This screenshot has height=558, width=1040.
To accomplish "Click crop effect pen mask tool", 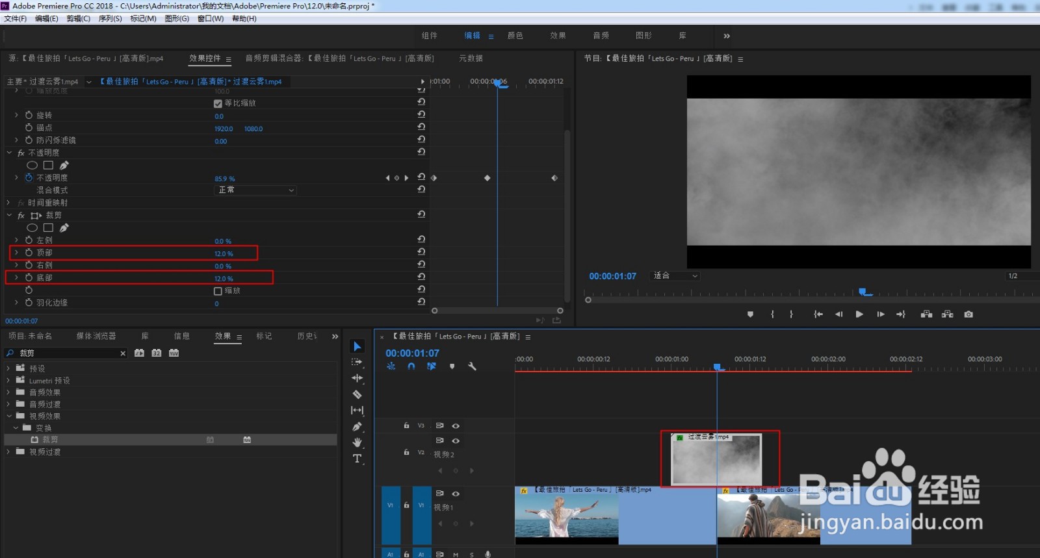I will click(64, 228).
